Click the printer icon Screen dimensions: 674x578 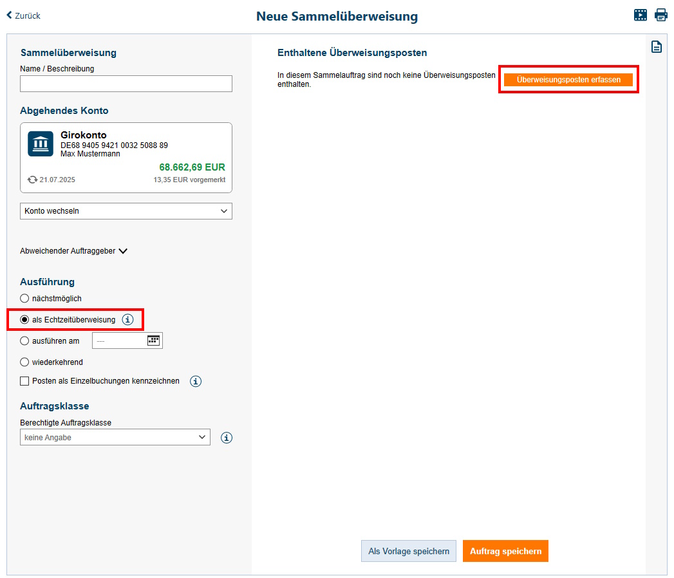(661, 15)
